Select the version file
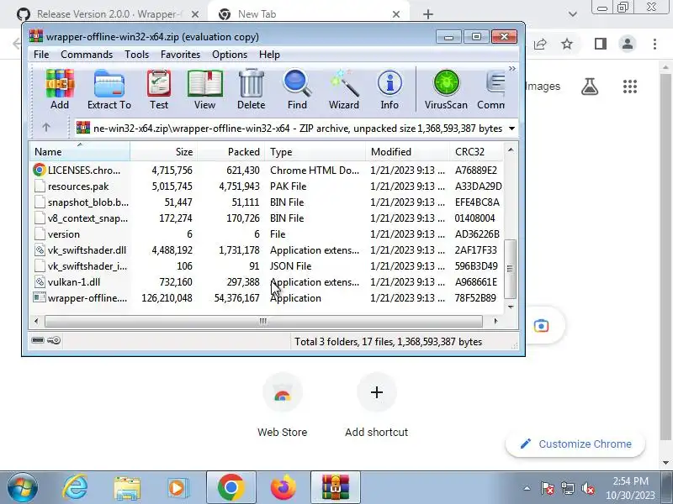Viewport: 673px width, 504px height. [266, 234]
